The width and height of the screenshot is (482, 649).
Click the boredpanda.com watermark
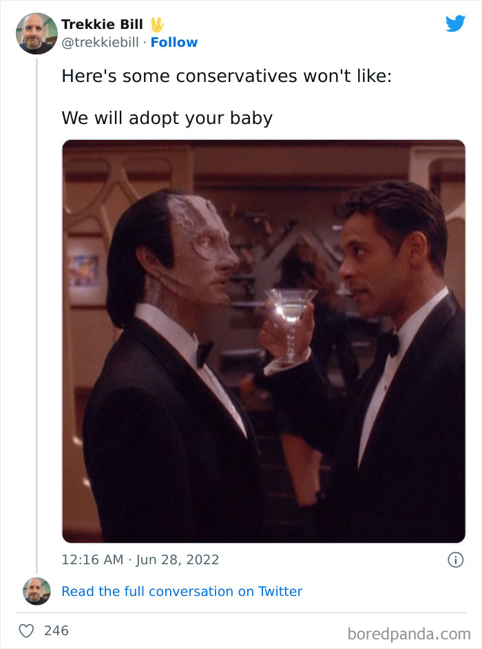point(409,634)
